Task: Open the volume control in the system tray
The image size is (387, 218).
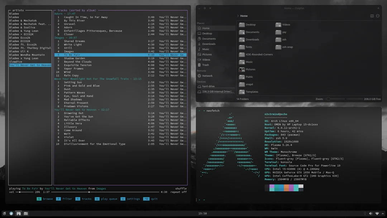Action: point(371,213)
